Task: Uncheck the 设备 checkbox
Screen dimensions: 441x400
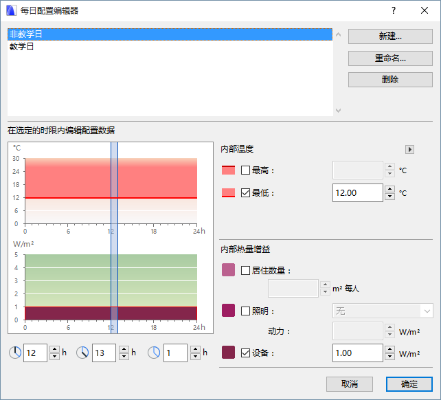Action: tap(245, 353)
